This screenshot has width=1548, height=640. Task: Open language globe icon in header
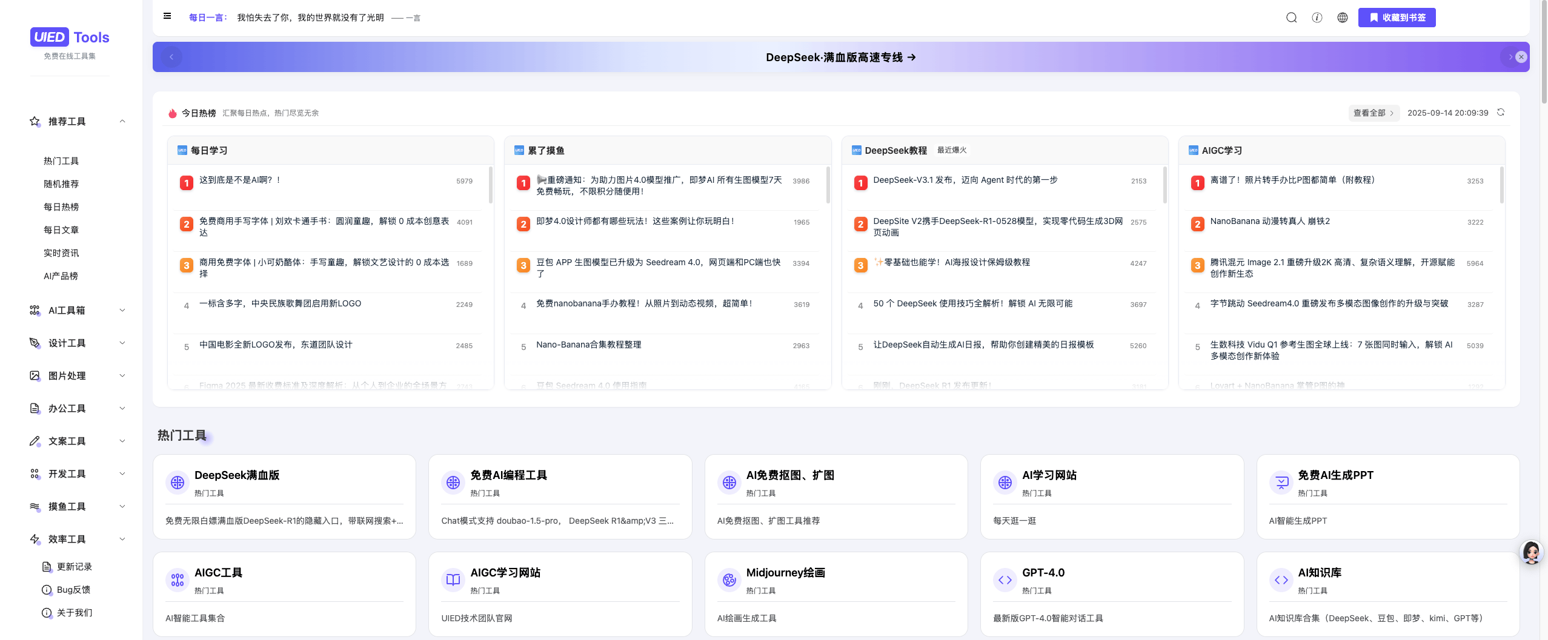(x=1342, y=18)
